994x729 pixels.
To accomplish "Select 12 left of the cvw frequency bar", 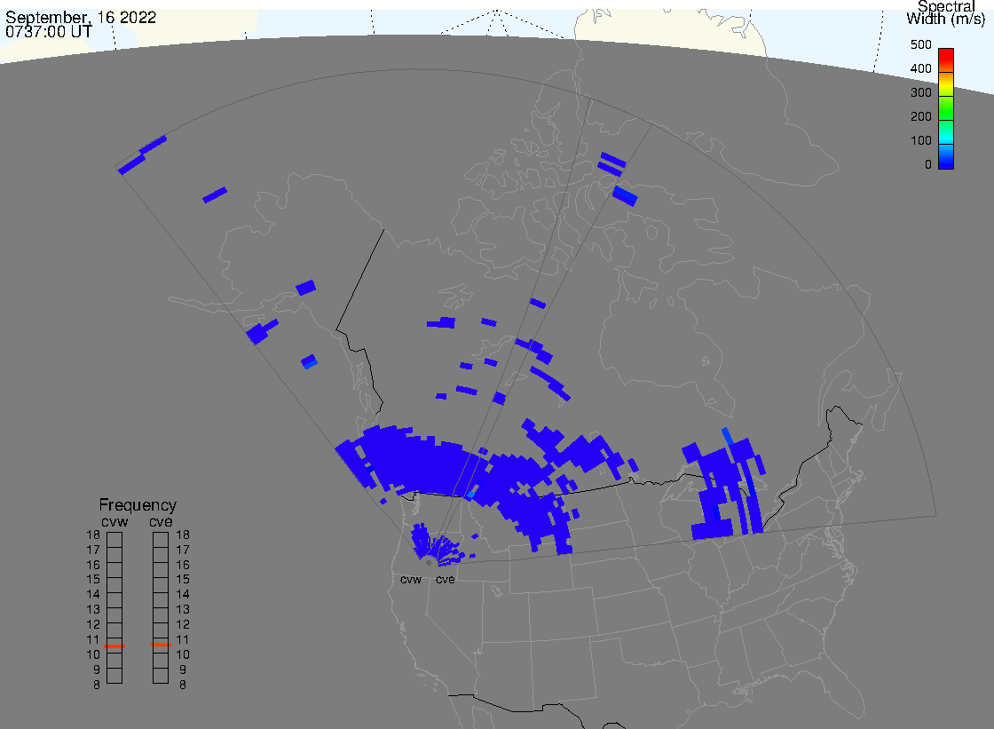I will click(x=93, y=624).
